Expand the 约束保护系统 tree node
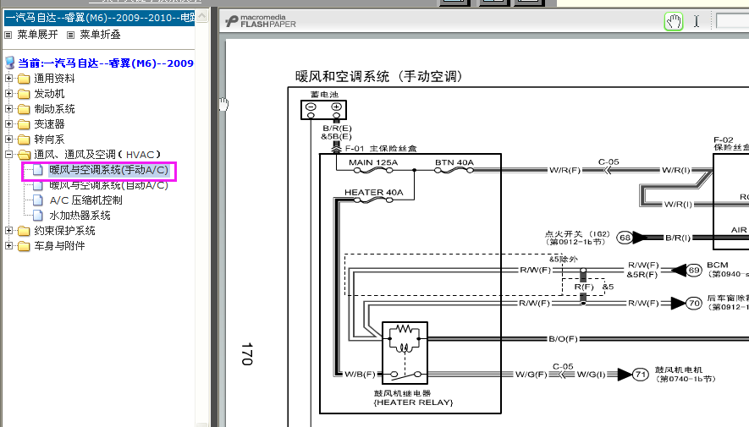The width and height of the screenshot is (749, 427). [9, 231]
